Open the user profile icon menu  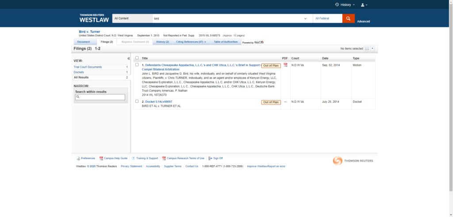click(364, 5)
